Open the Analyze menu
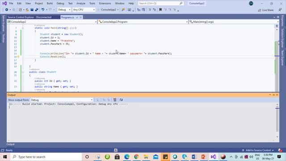Viewport: 286px width, 161px height. click(x=81, y=3)
